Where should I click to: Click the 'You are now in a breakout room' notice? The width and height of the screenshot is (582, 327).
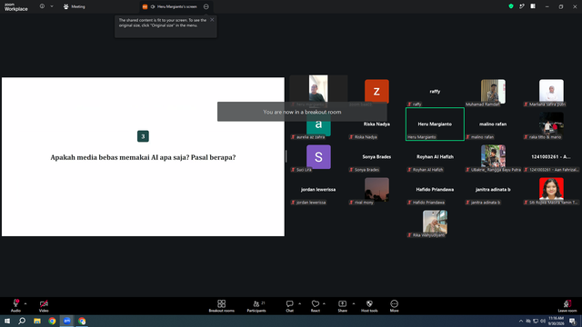point(302,112)
